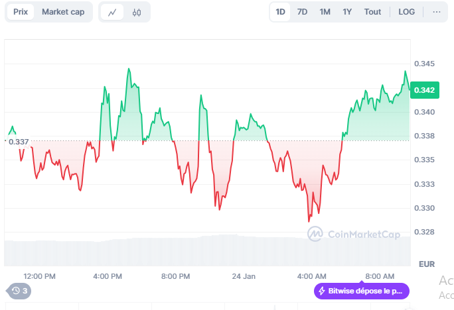Set time range to 1D
This screenshot has height=310, width=454.
280,12
